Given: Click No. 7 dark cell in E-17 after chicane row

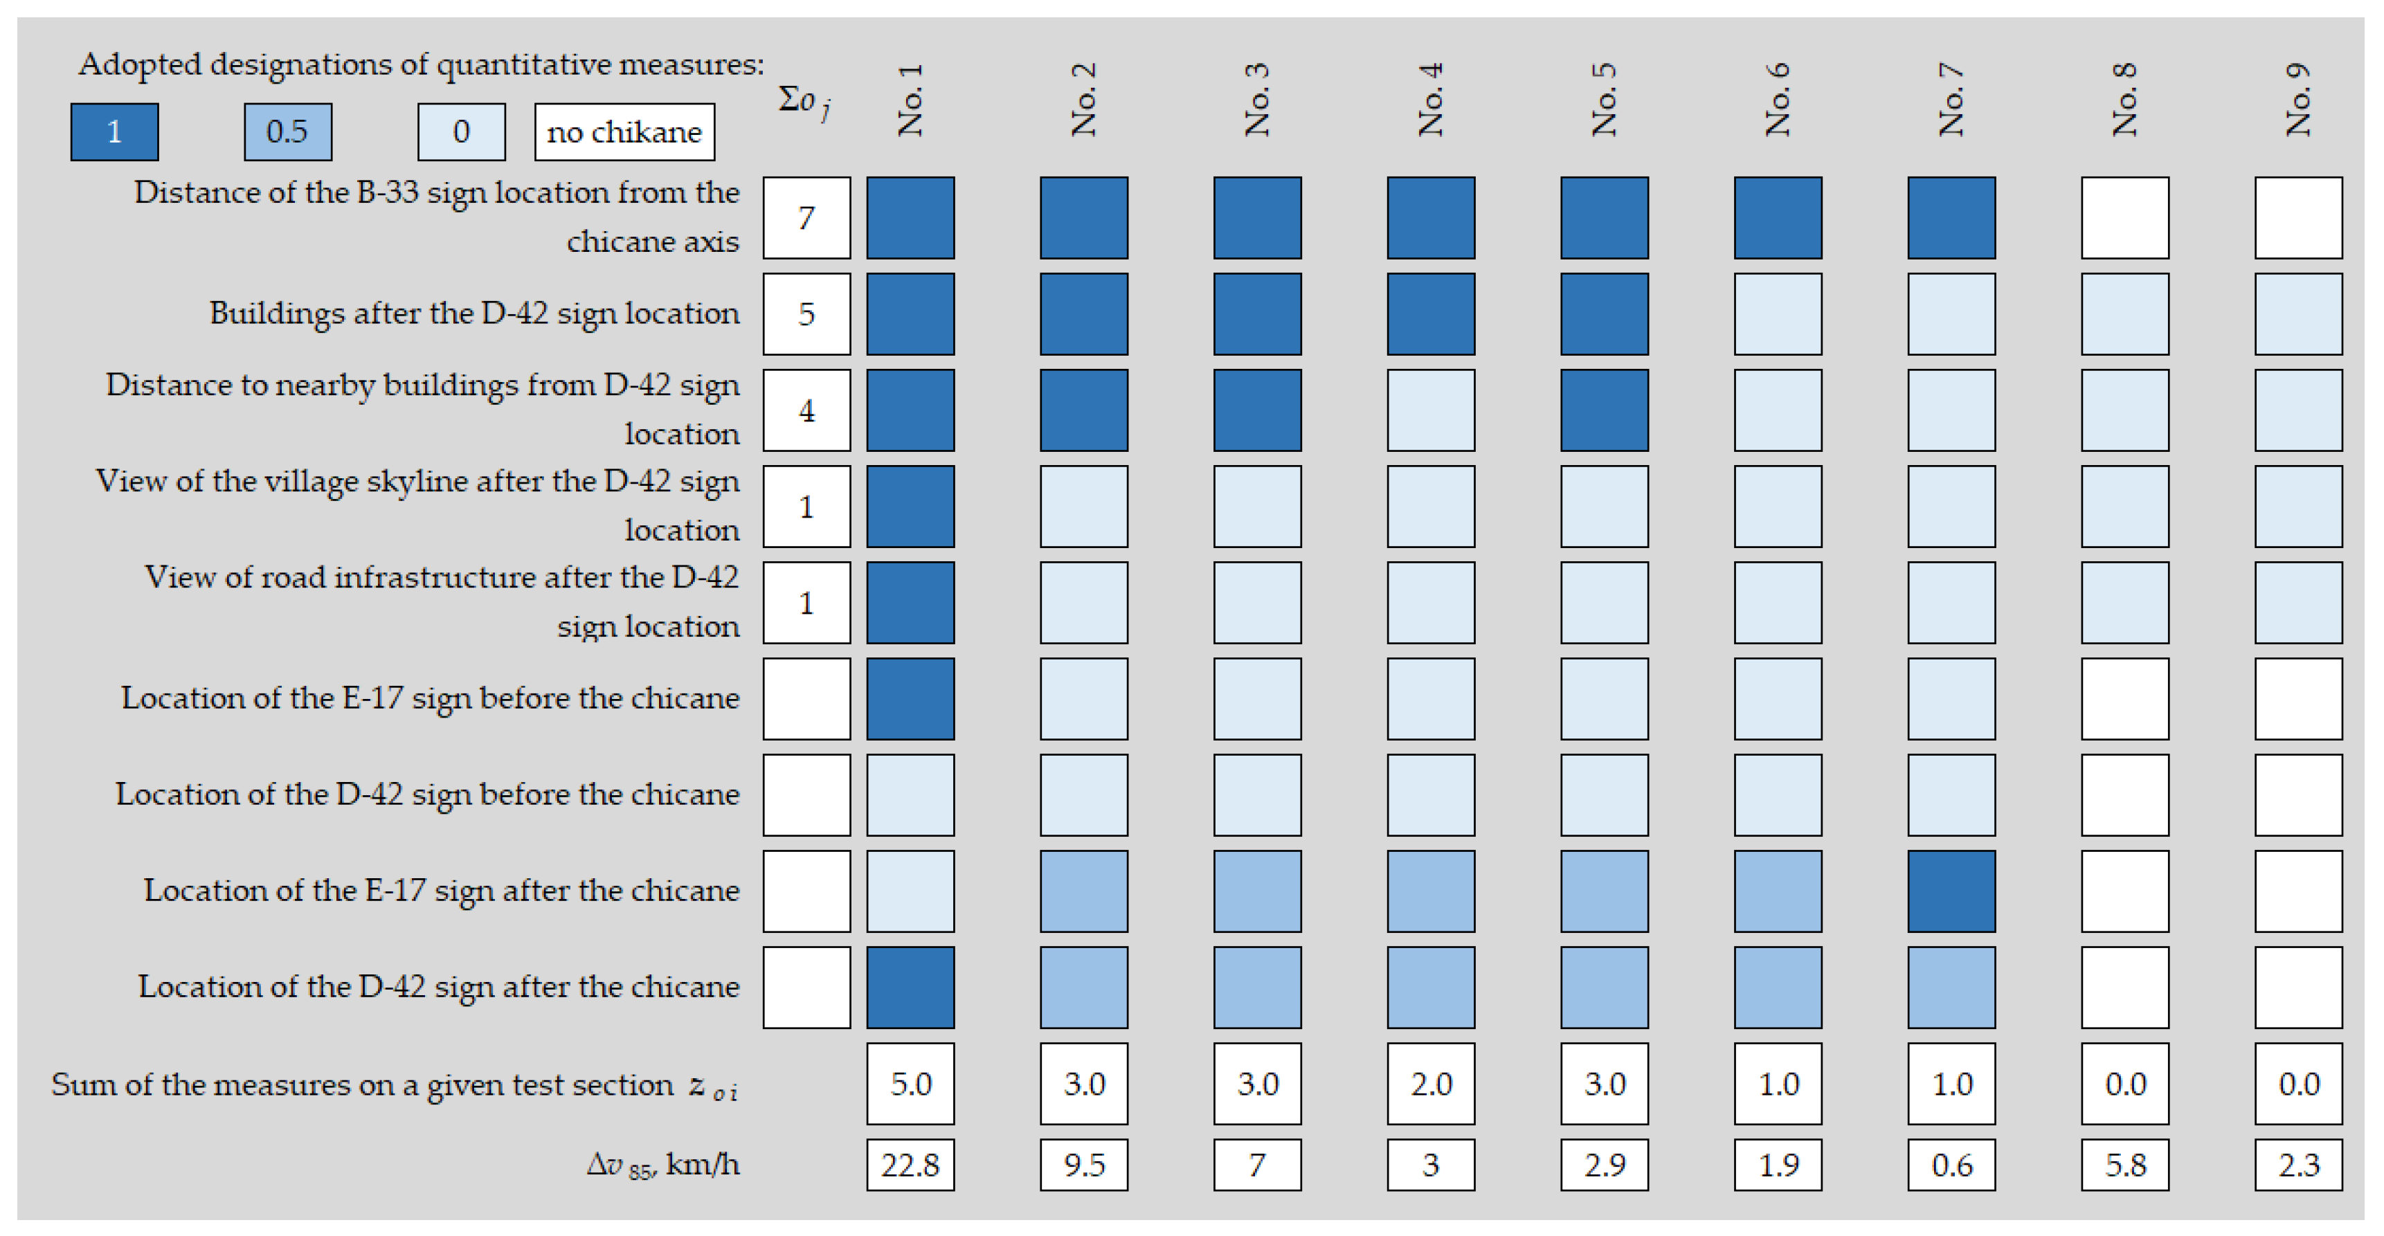Looking at the screenshot, I should (1951, 891).
